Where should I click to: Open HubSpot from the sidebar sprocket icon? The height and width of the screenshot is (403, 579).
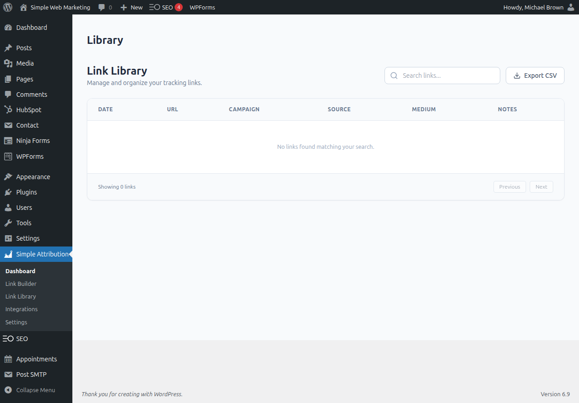pos(8,109)
